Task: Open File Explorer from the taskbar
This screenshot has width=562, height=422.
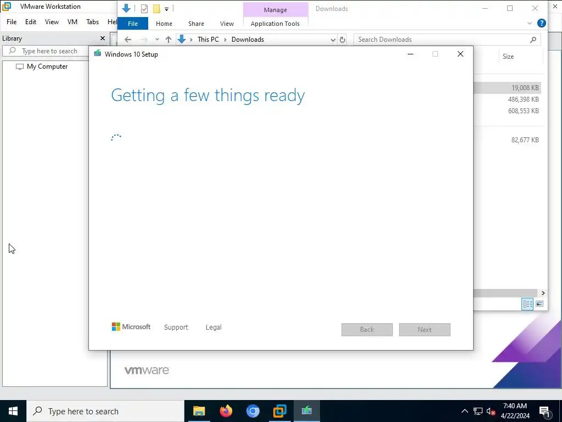Action: [x=199, y=411]
